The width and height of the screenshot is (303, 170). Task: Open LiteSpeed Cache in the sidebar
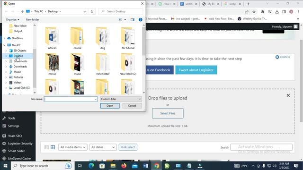[x=19, y=159]
